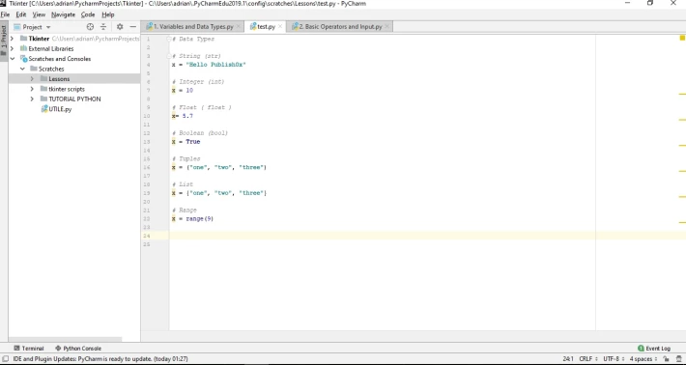Open the Event Log
This screenshot has height=365, width=686.
(x=654, y=349)
